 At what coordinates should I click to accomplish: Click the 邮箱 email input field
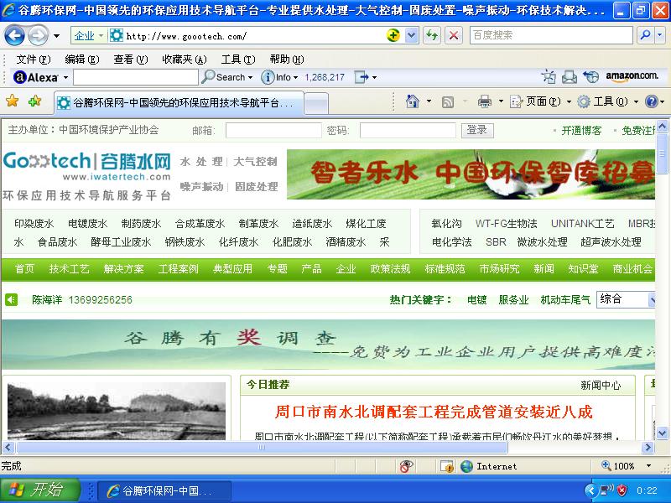(273, 130)
